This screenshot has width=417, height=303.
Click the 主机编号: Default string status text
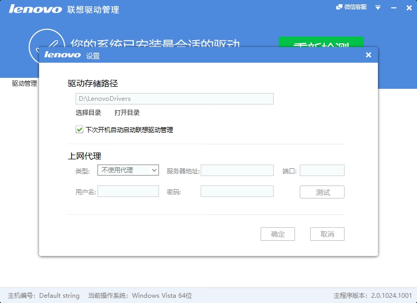pos(44,296)
